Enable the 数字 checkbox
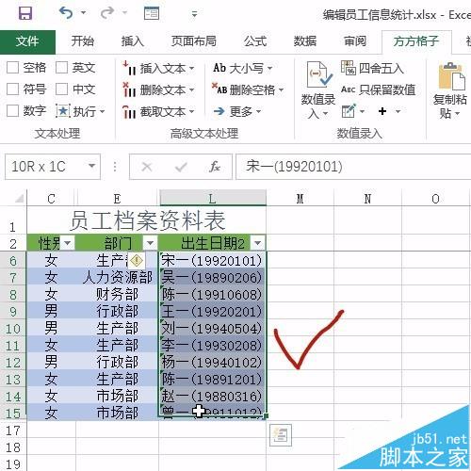471x471 pixels. [12, 111]
